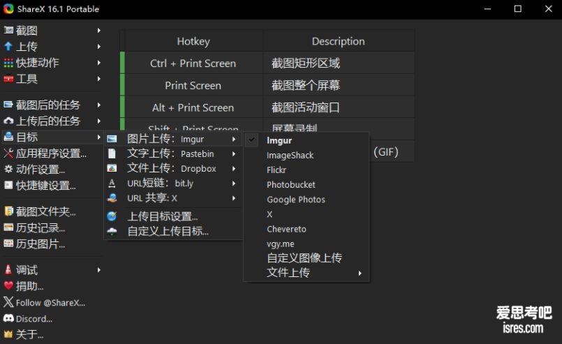Click the URL短链 bit.ly row icon
562x344 pixels.
coord(112,183)
